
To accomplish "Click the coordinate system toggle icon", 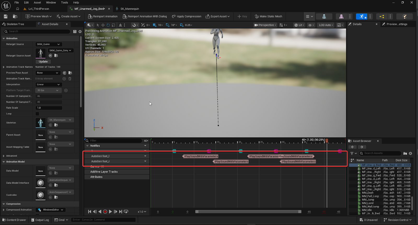I will (120, 25).
